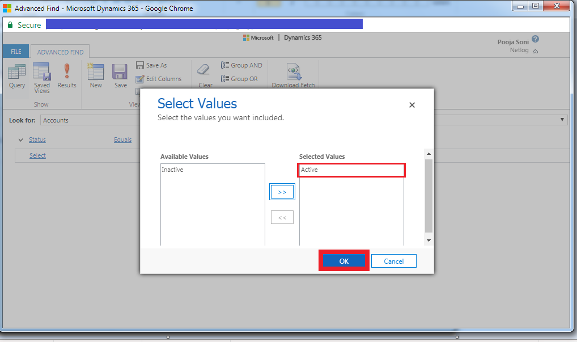Screen dimensions: 577x342
Task: Select Group OR option
Action: coord(239,79)
